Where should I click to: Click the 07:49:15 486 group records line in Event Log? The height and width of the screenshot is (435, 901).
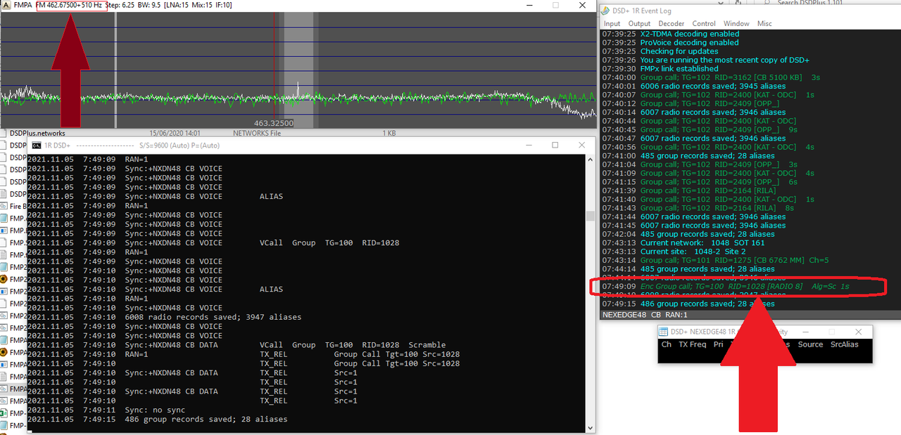pos(688,304)
